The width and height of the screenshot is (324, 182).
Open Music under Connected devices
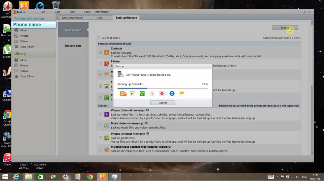24,30
